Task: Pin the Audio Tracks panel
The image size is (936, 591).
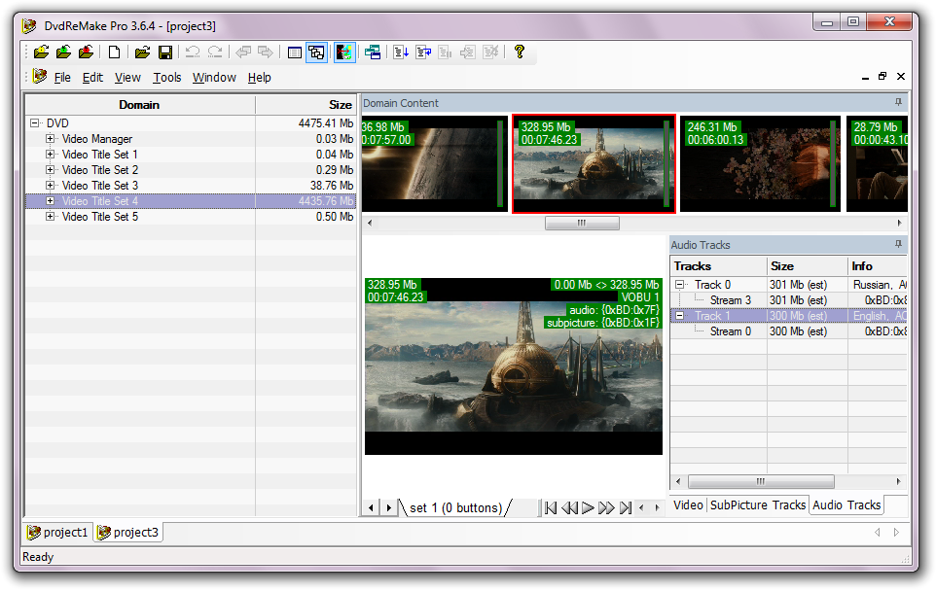Action: click(x=899, y=245)
